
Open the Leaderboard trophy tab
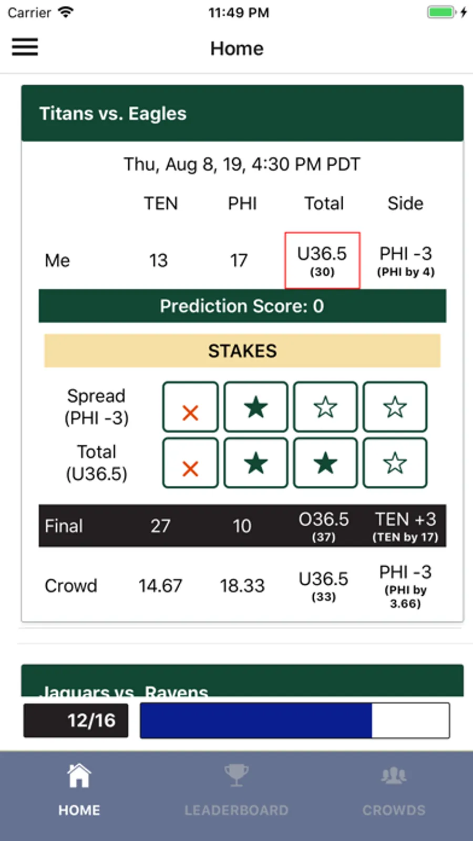(236, 775)
